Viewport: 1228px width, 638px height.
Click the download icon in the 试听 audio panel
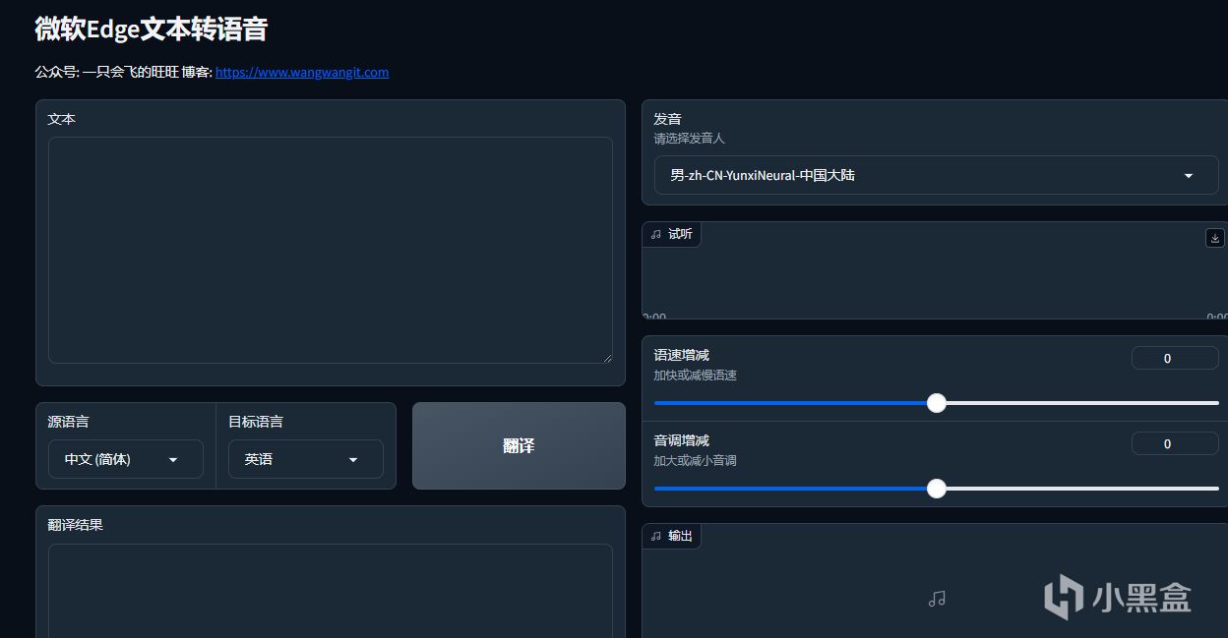pyautogui.click(x=1214, y=238)
